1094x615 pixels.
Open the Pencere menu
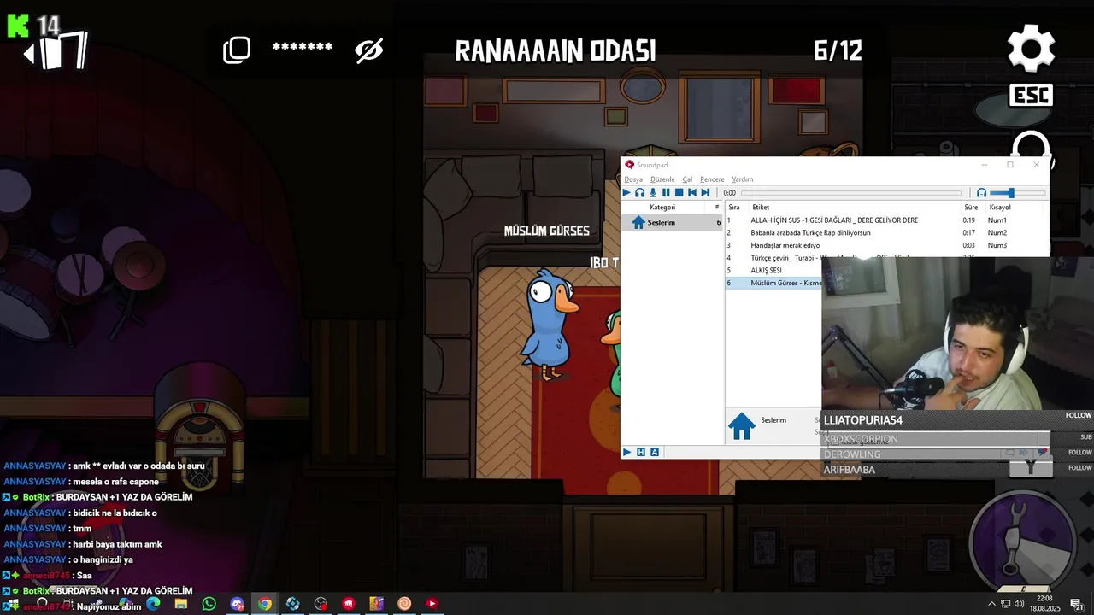712,179
